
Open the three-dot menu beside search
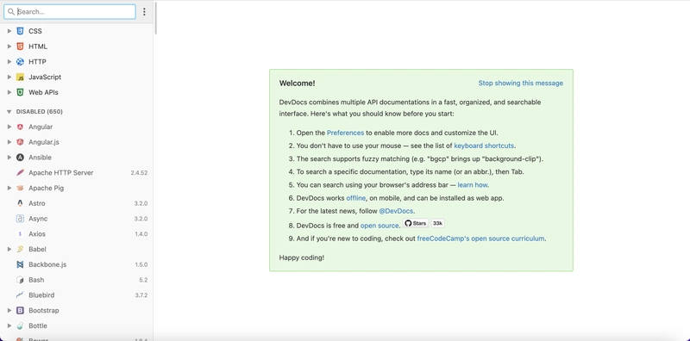click(144, 12)
